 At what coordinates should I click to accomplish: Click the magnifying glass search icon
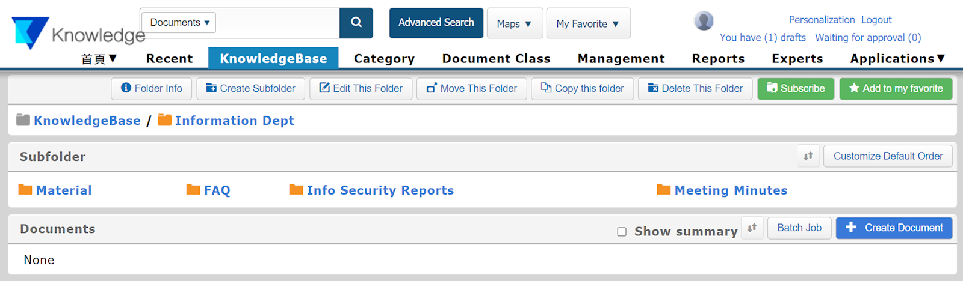(356, 23)
